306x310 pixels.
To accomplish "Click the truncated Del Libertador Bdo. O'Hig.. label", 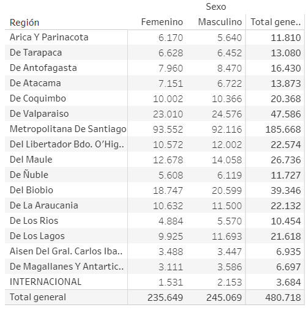I will point(67,144).
